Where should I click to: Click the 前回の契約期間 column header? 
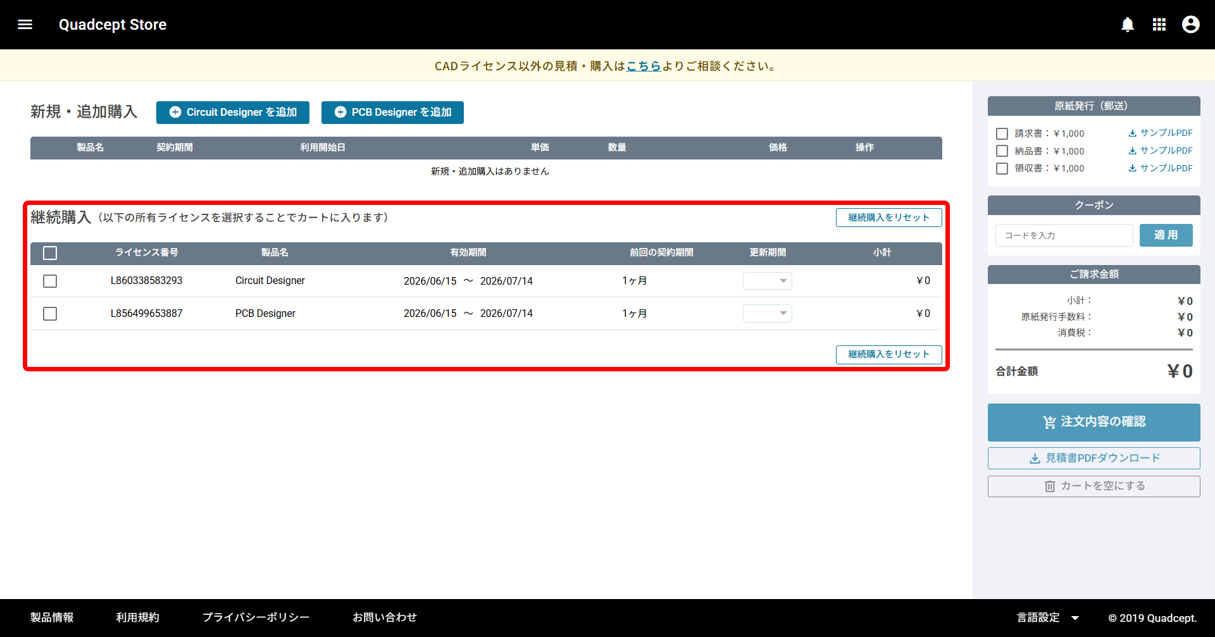661,252
